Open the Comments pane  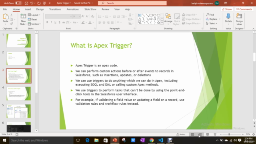(x=244, y=9)
